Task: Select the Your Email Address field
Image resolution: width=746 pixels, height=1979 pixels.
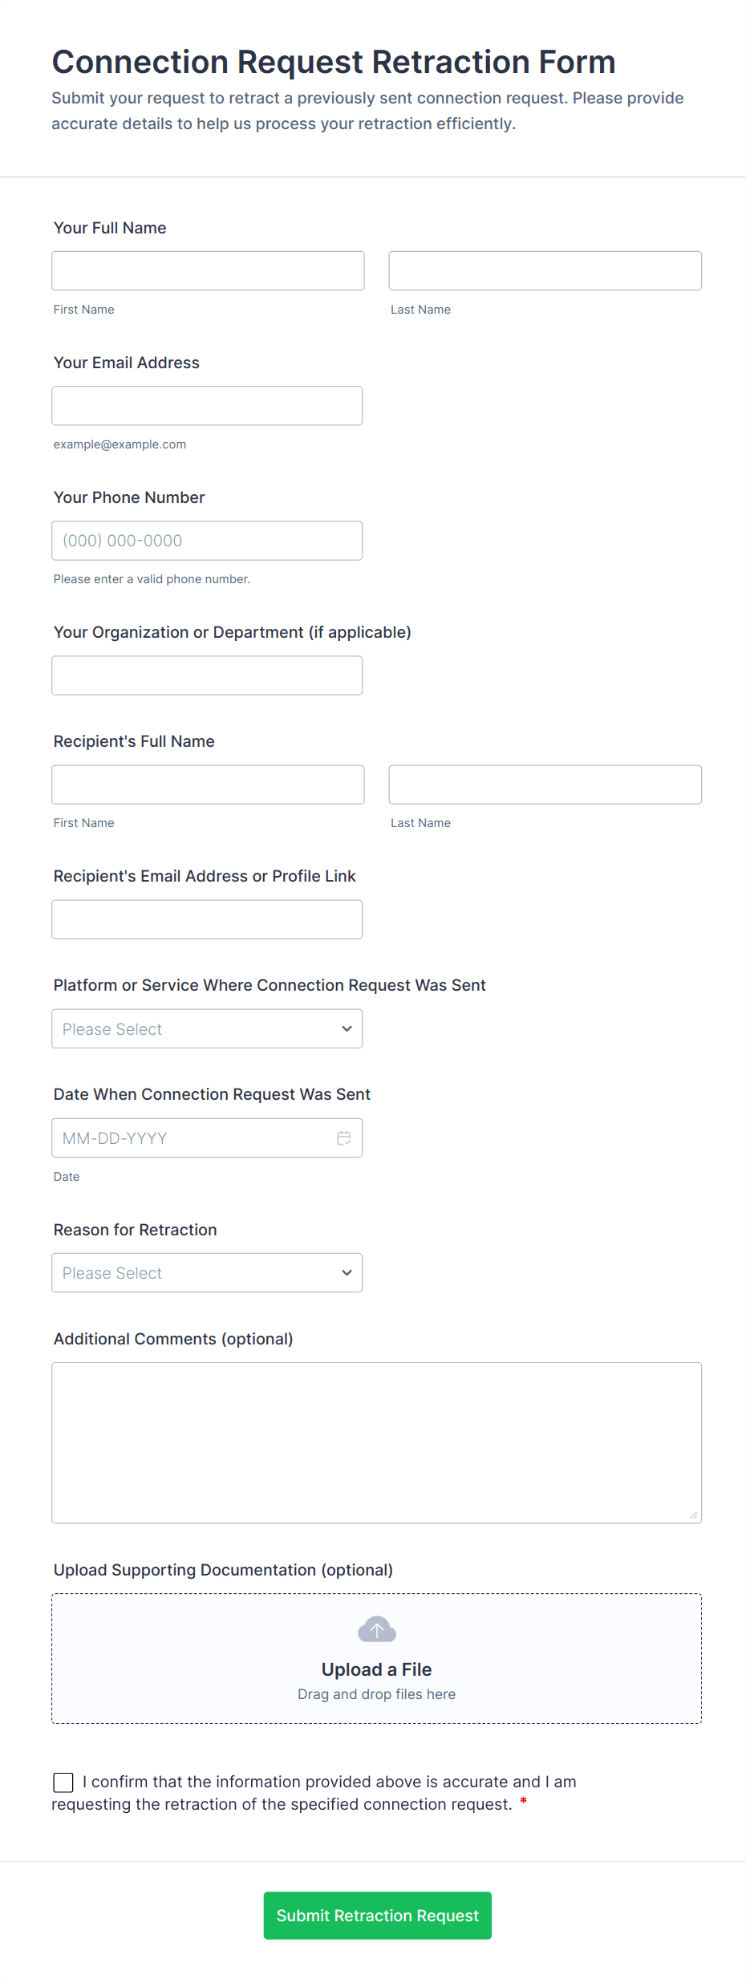Action: click(x=206, y=405)
